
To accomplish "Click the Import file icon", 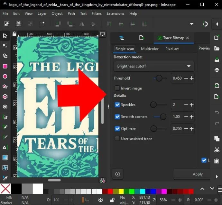I will tap(217, 86).
